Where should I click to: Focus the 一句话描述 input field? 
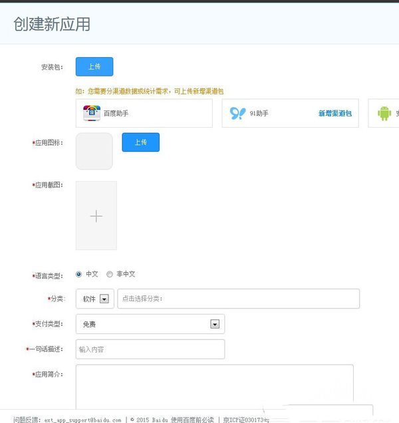pyautogui.click(x=150, y=349)
